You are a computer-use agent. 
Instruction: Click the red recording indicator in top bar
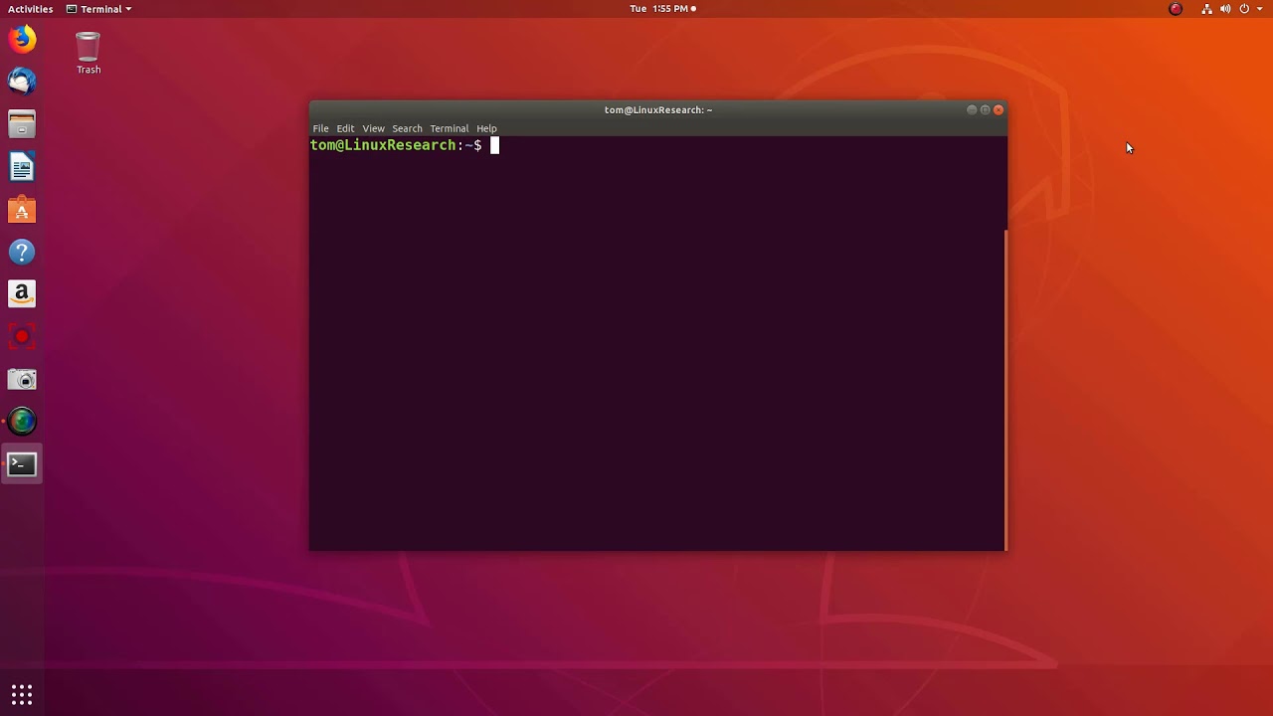[x=1176, y=9]
